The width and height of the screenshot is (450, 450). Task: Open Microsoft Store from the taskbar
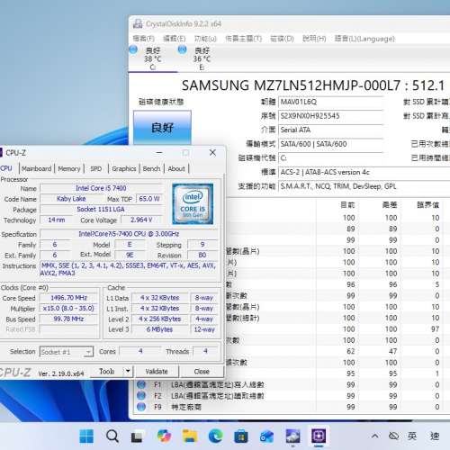pos(241,436)
